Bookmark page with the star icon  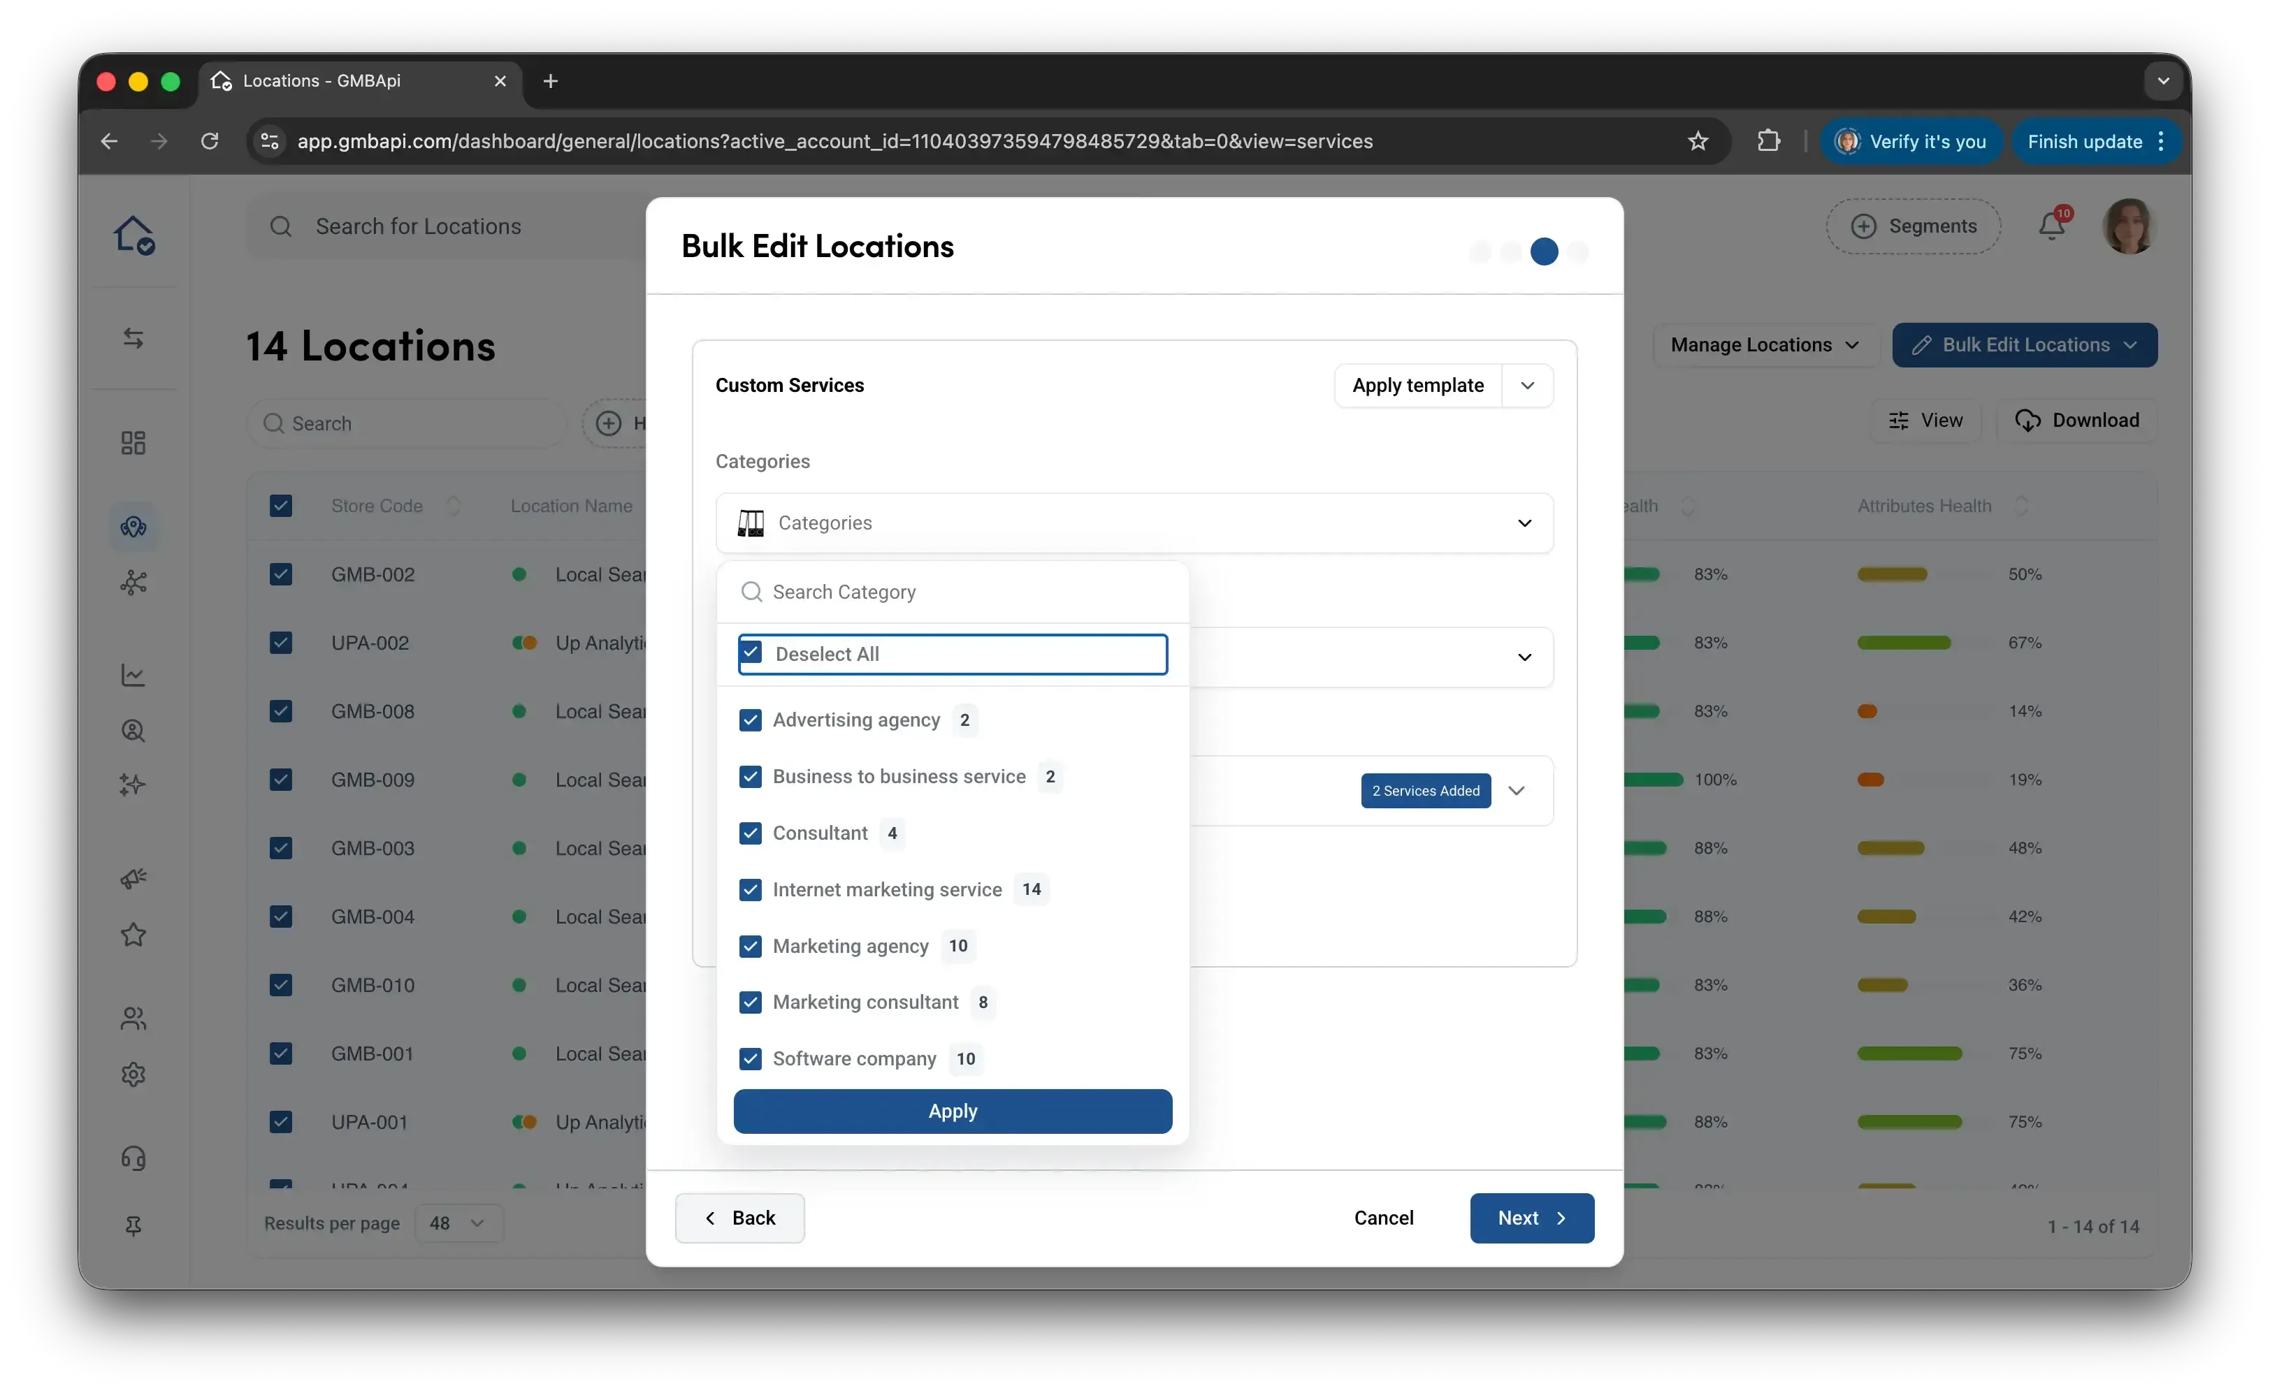point(1698,141)
